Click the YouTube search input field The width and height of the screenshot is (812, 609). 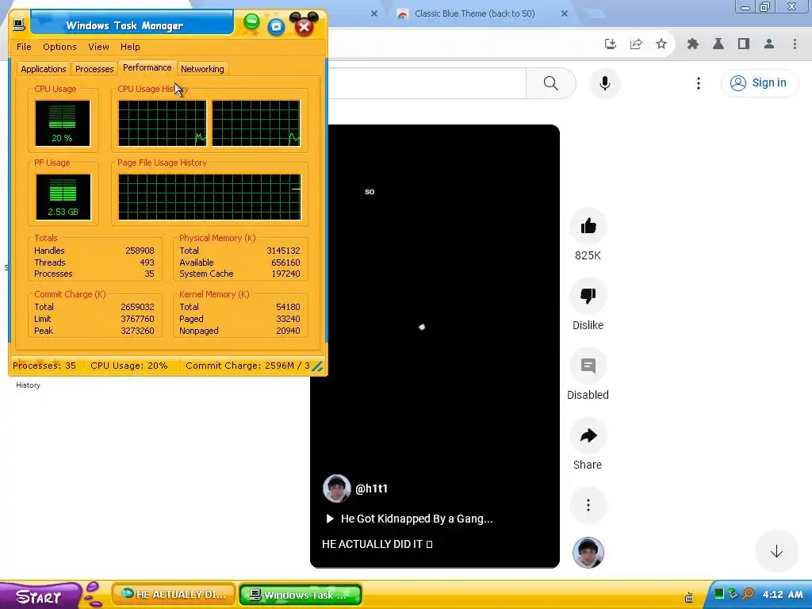(427, 82)
